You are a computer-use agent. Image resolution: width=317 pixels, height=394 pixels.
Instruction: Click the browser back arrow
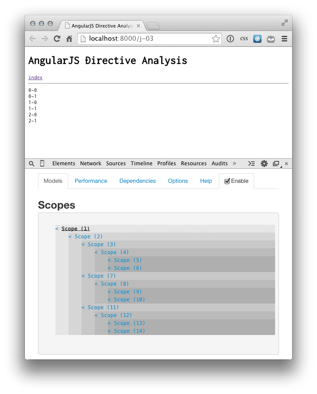33,38
